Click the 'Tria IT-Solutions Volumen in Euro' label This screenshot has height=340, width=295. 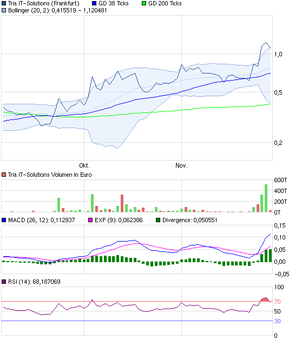[x=50, y=175]
